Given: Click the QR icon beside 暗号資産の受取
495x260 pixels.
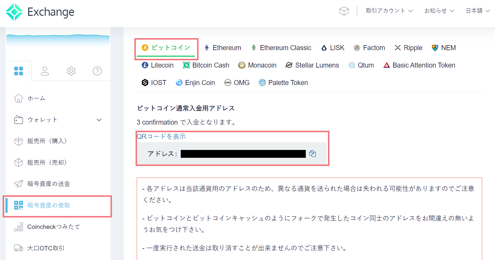Looking at the screenshot, I should 18,205.
